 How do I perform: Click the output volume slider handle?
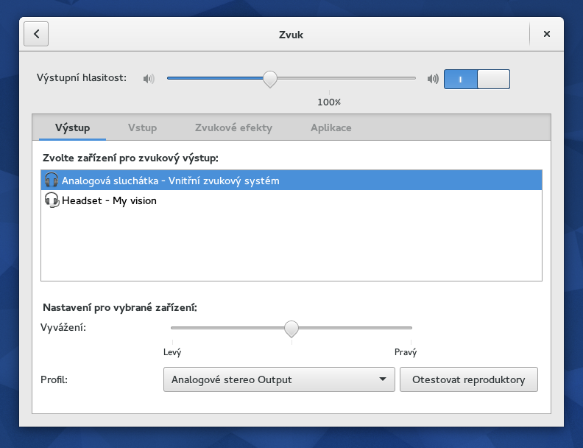[270, 79]
